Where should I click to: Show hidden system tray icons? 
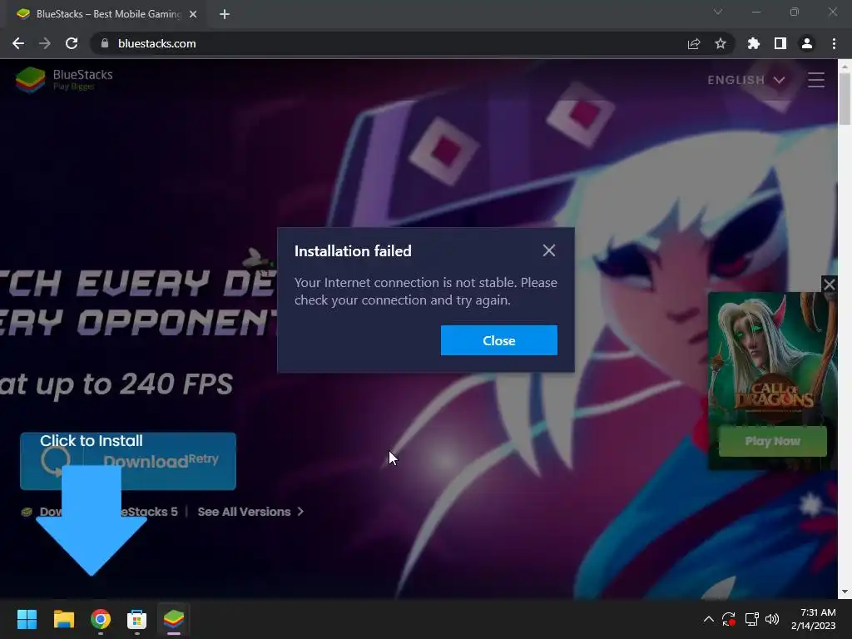[x=709, y=619]
